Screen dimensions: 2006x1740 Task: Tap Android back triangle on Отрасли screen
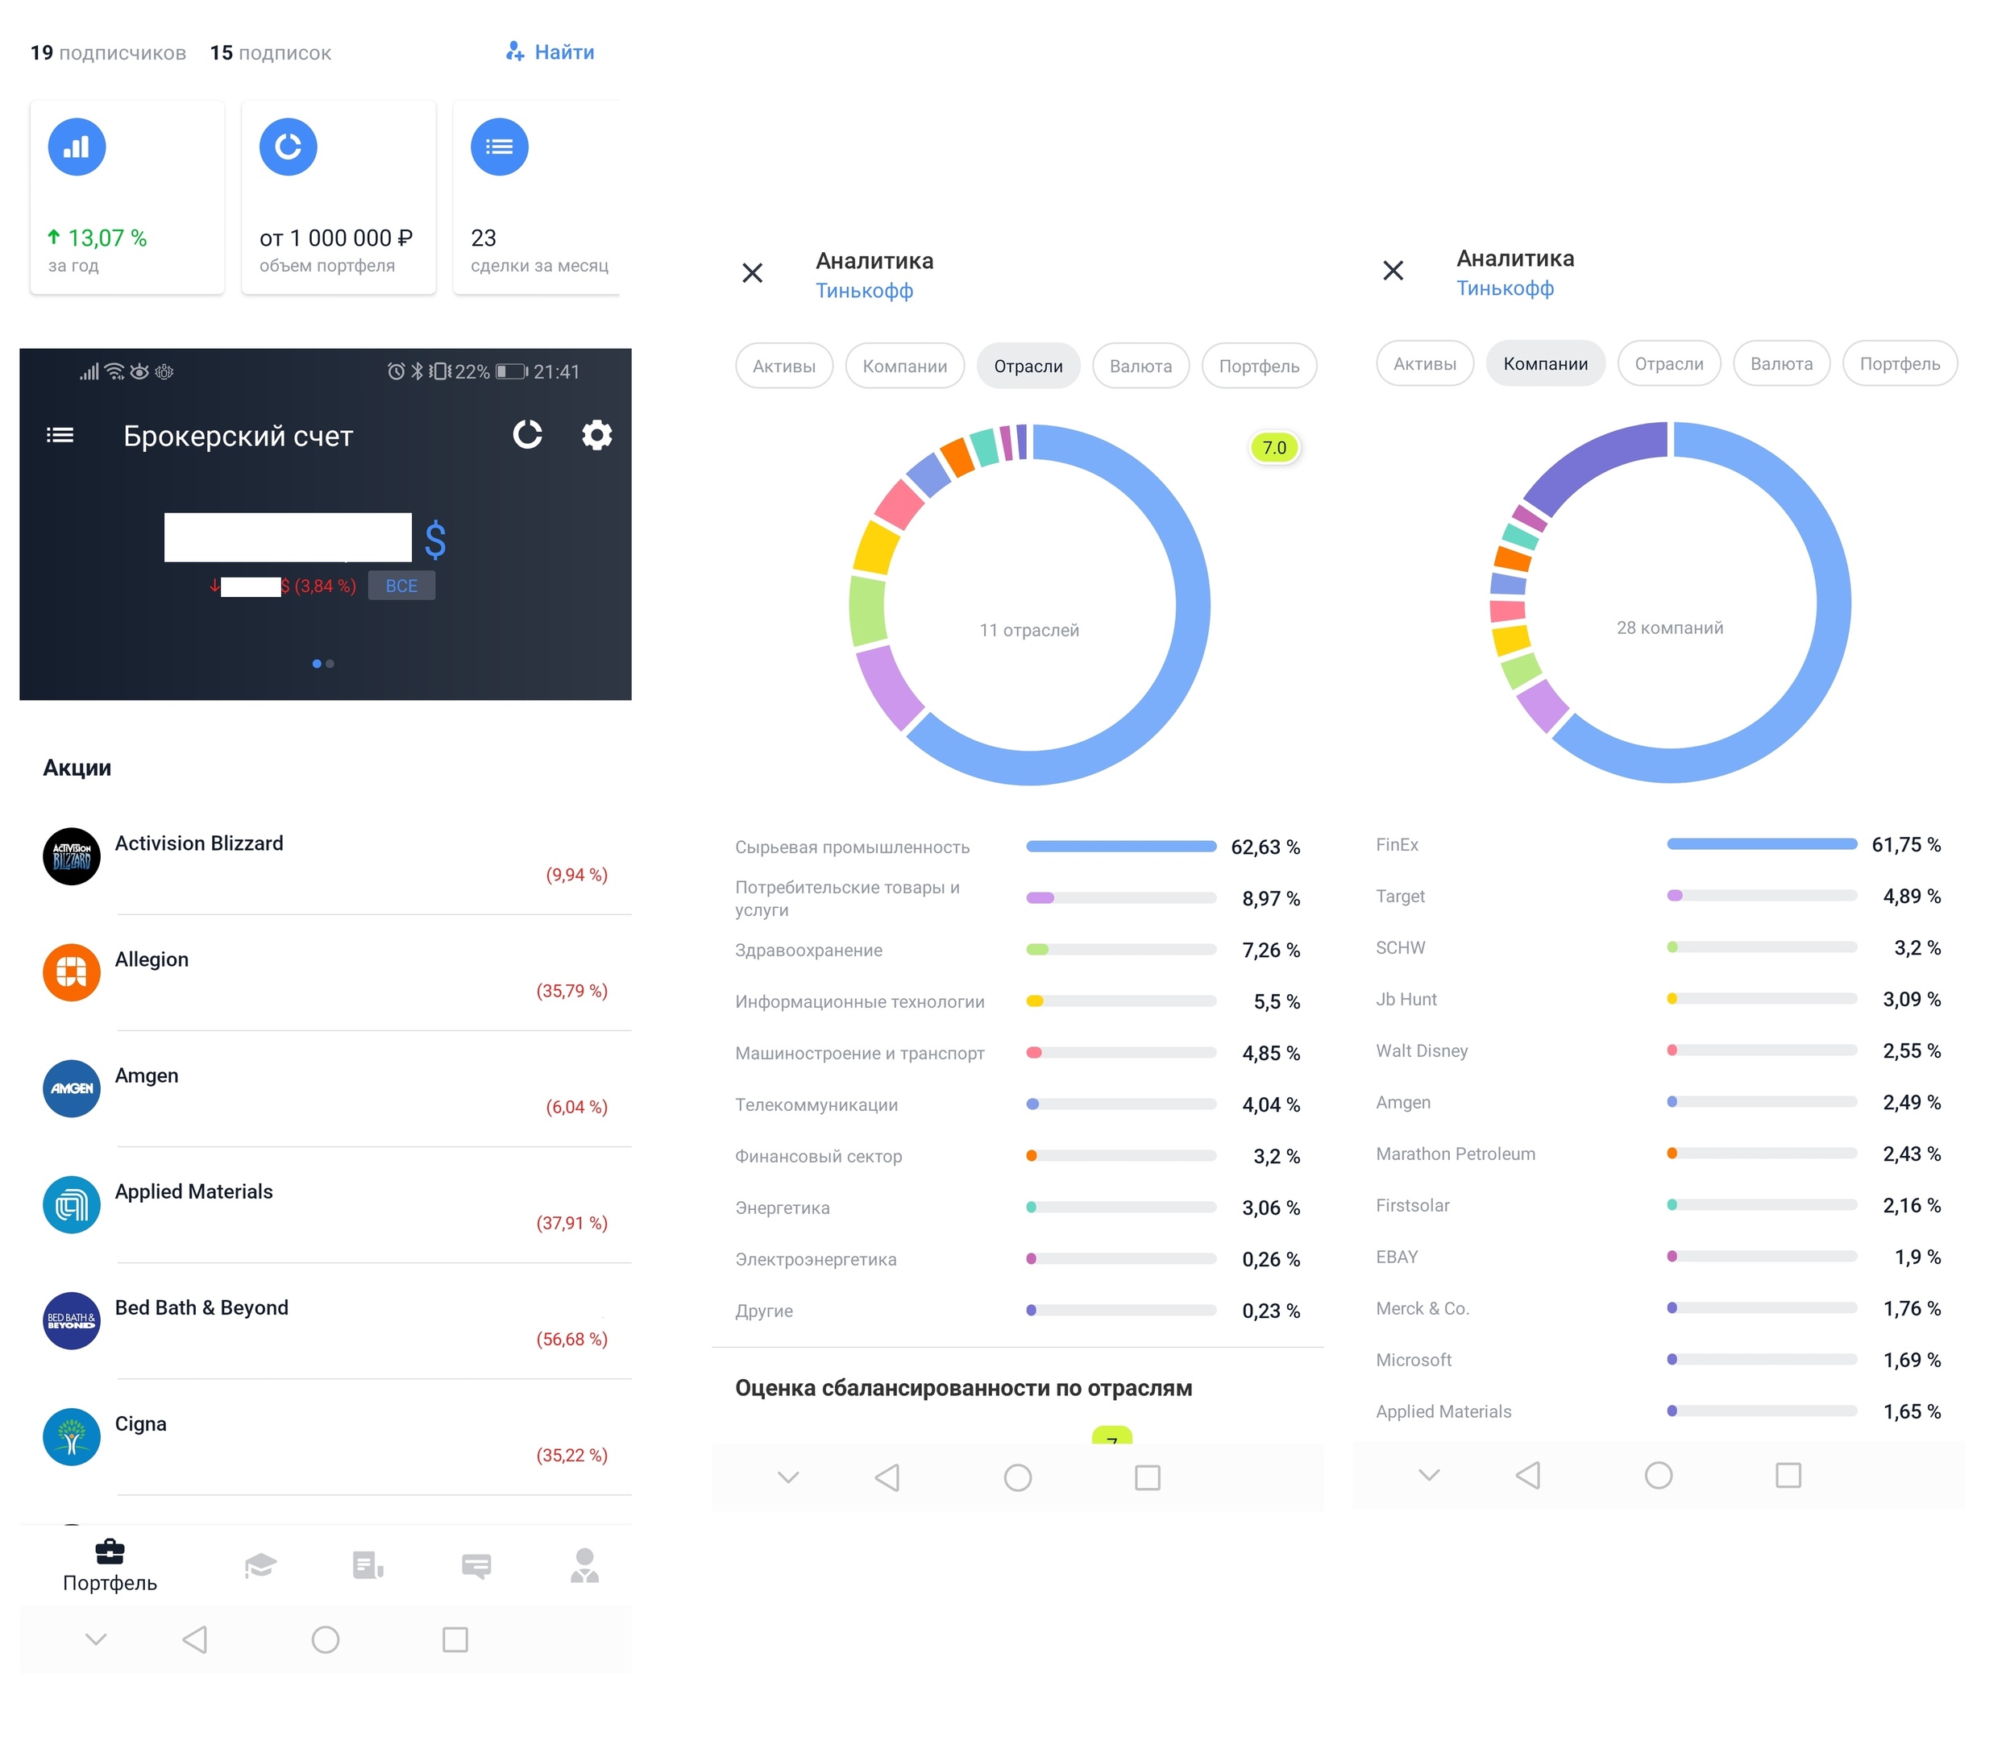click(x=888, y=1478)
